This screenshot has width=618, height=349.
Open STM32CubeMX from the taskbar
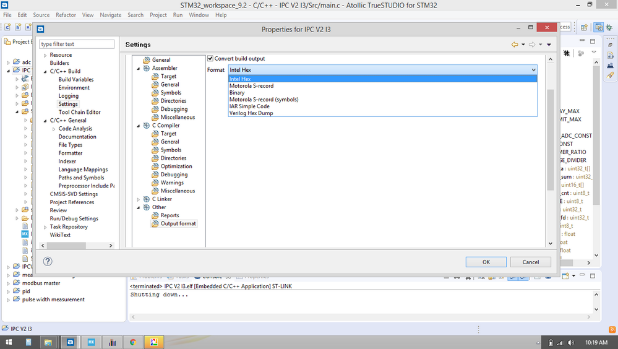coord(91,342)
